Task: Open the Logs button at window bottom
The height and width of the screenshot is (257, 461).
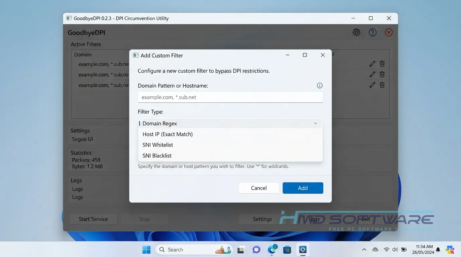Action: [x=314, y=219]
